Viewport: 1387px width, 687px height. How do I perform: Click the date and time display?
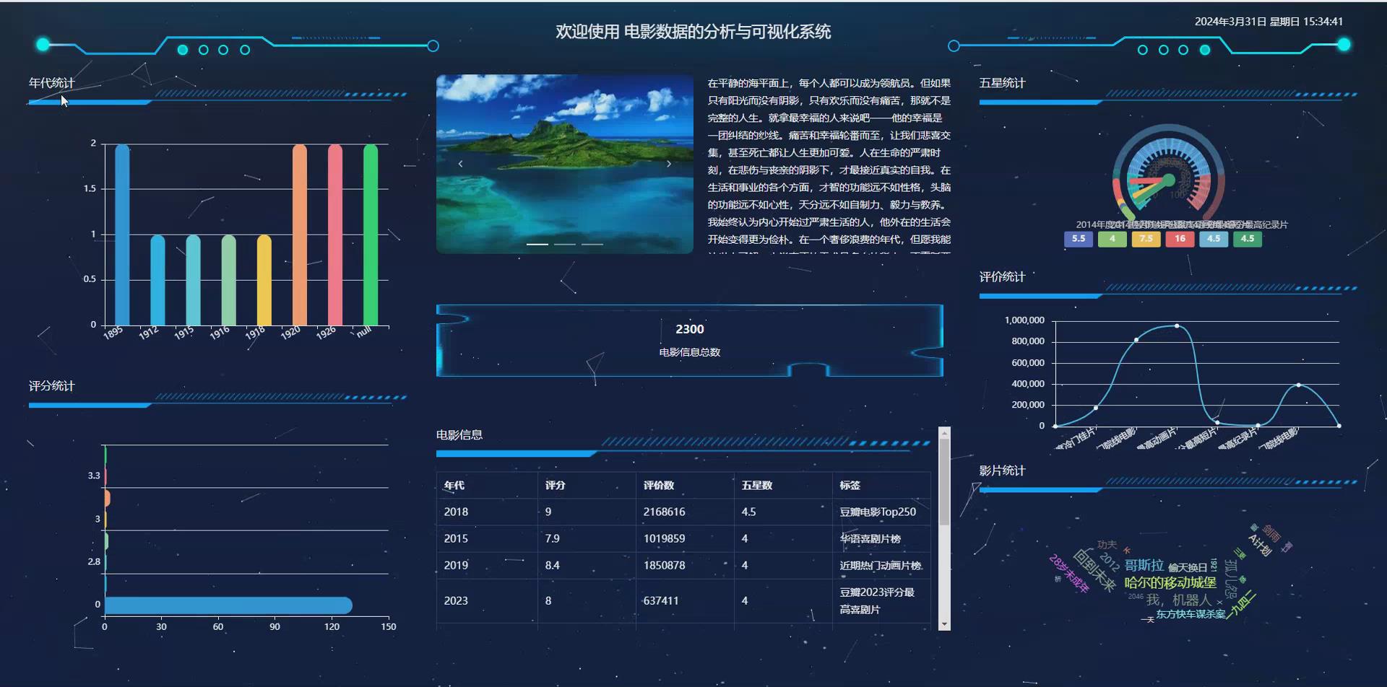click(1269, 22)
